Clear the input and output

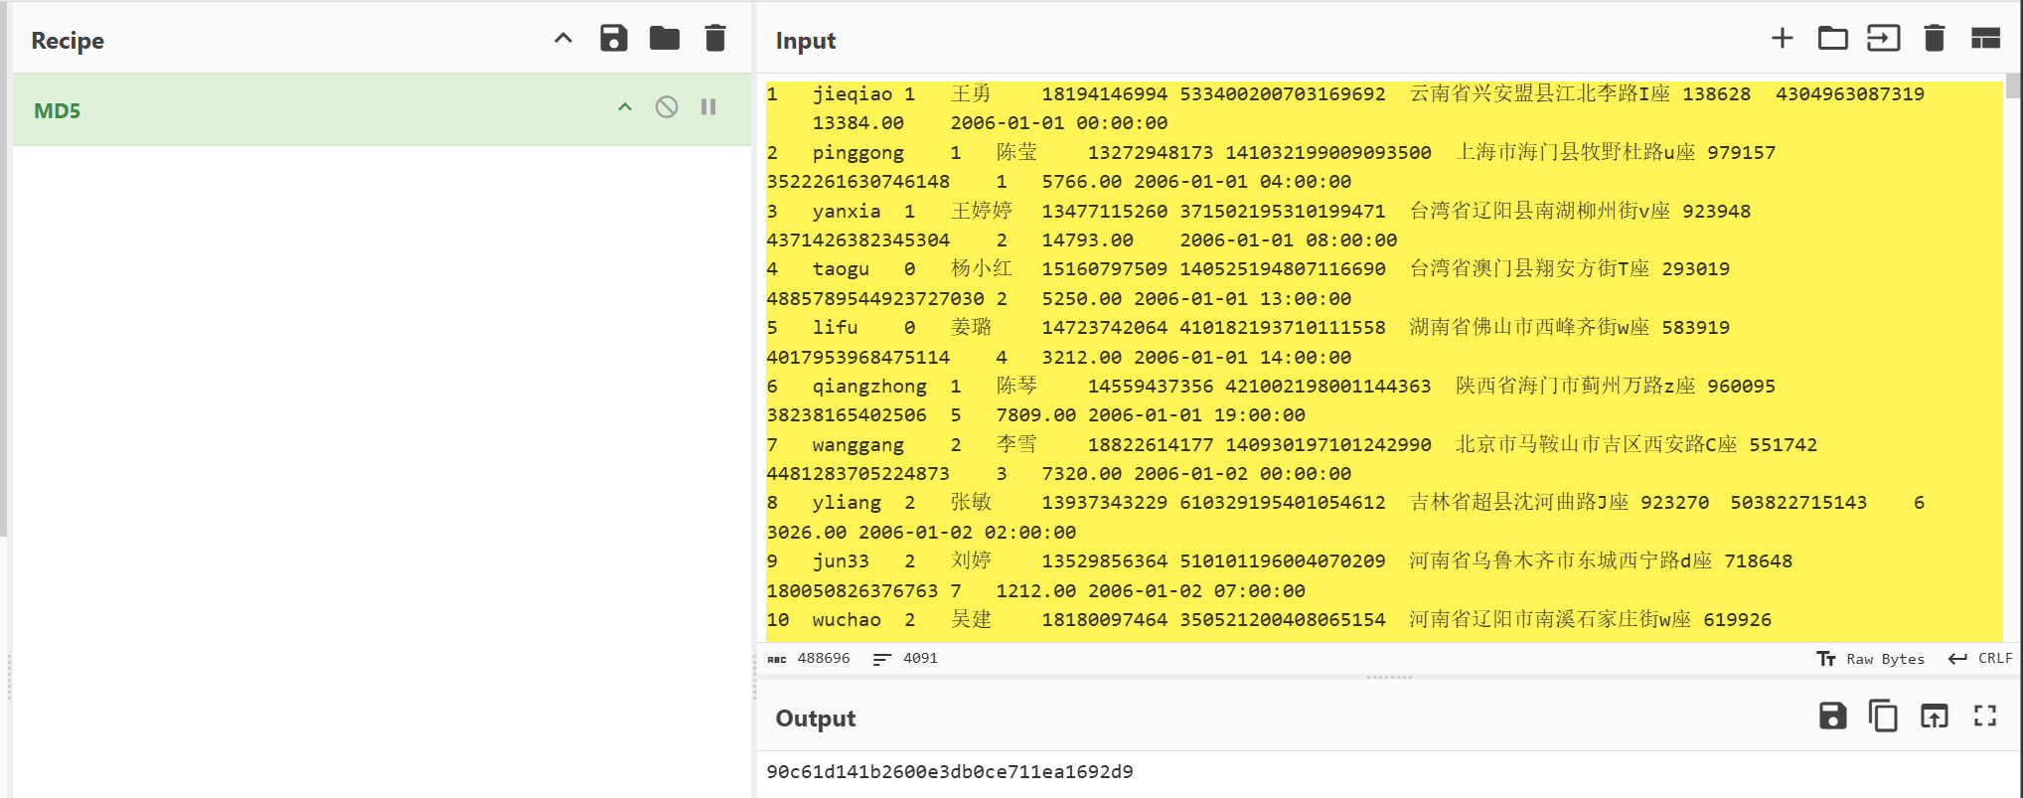1934,39
